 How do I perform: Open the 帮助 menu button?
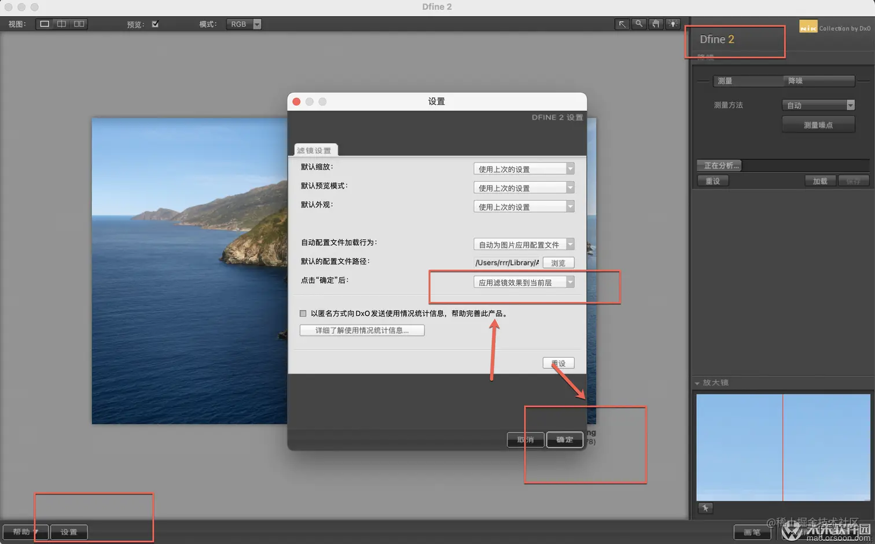(25, 532)
